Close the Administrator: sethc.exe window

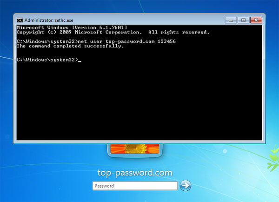(x=256, y=20)
